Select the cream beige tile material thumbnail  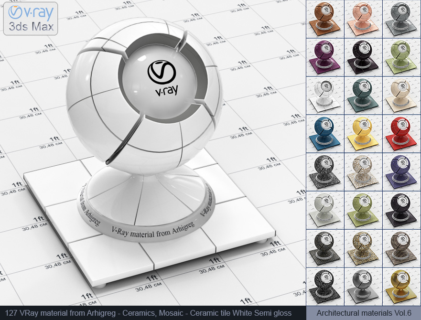pyautogui.click(x=402, y=96)
